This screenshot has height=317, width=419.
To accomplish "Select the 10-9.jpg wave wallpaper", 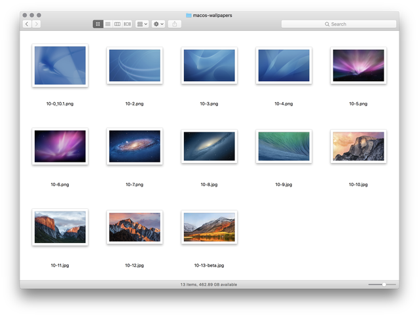I will click(283, 146).
